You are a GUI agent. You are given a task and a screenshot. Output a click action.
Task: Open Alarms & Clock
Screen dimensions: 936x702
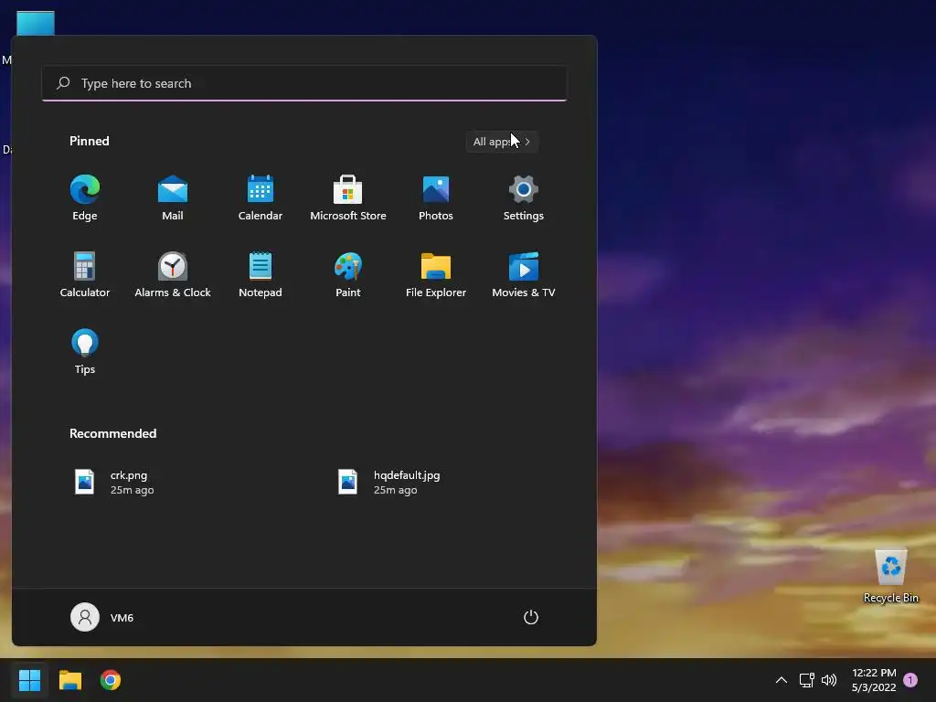click(173, 275)
